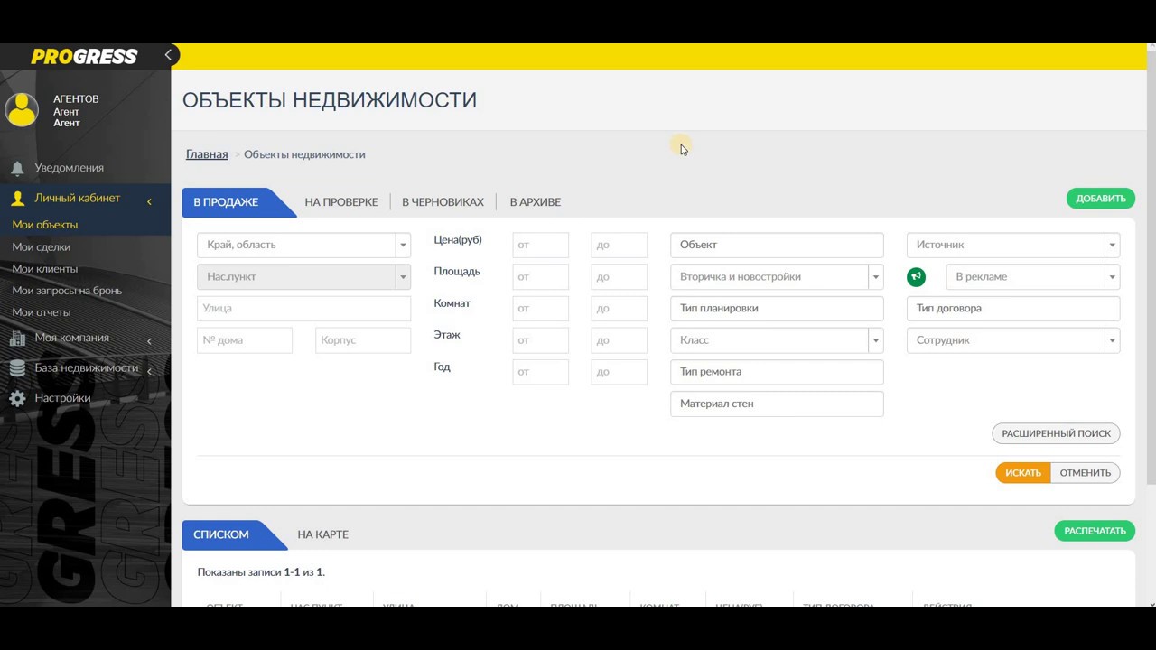Screen dimensions: 1156x650
Task: Click the Корпус input field
Action: coord(363,340)
